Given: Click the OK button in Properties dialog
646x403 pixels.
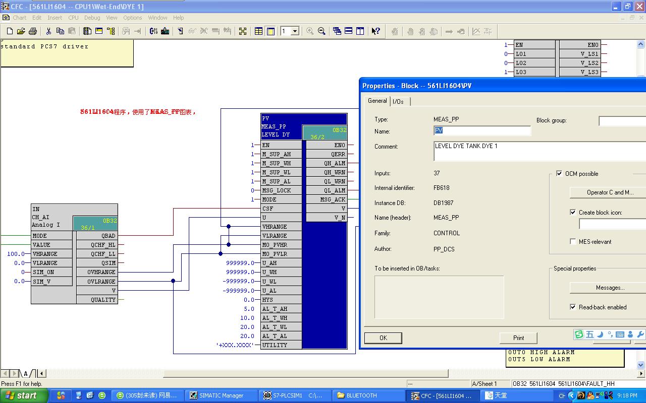Looking at the screenshot, I should tap(383, 338).
